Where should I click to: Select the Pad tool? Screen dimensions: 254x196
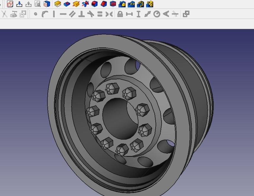coord(58,4)
